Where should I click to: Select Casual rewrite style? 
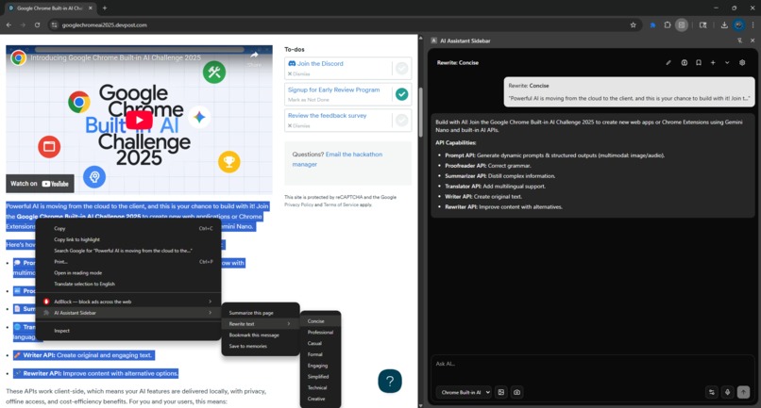(320, 343)
